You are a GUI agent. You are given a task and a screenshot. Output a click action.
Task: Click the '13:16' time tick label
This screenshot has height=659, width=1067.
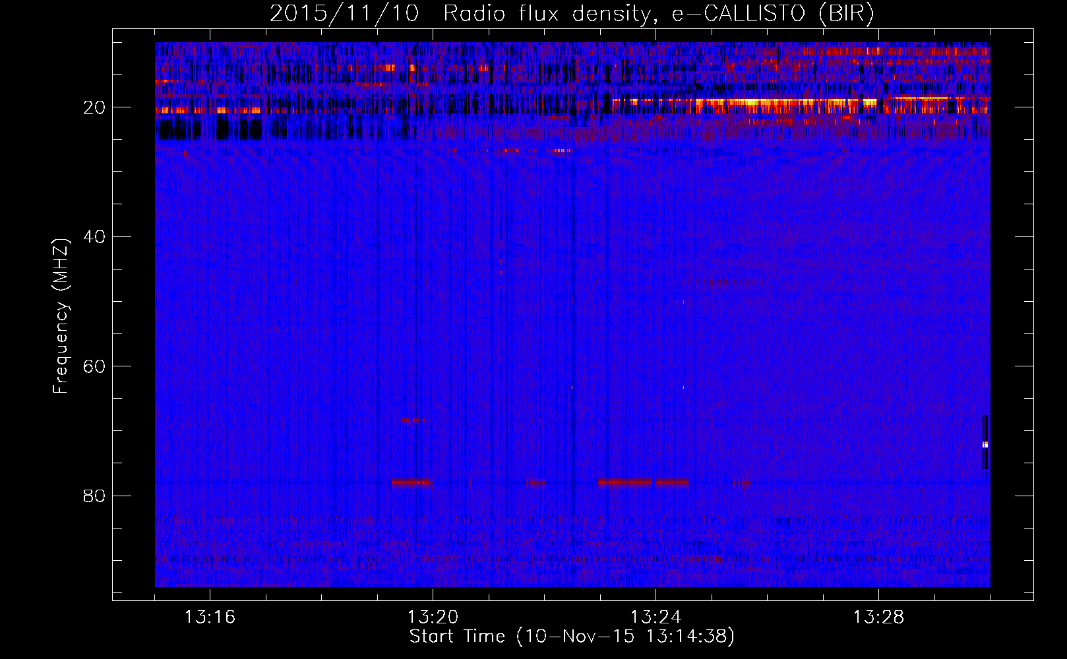[x=210, y=617]
